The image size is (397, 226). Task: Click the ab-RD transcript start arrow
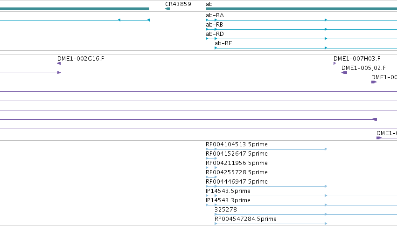pyautogui.click(x=207, y=39)
